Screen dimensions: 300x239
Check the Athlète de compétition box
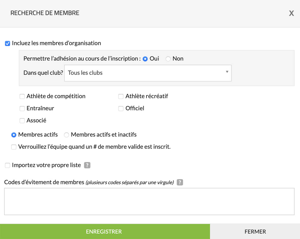coord(22,96)
